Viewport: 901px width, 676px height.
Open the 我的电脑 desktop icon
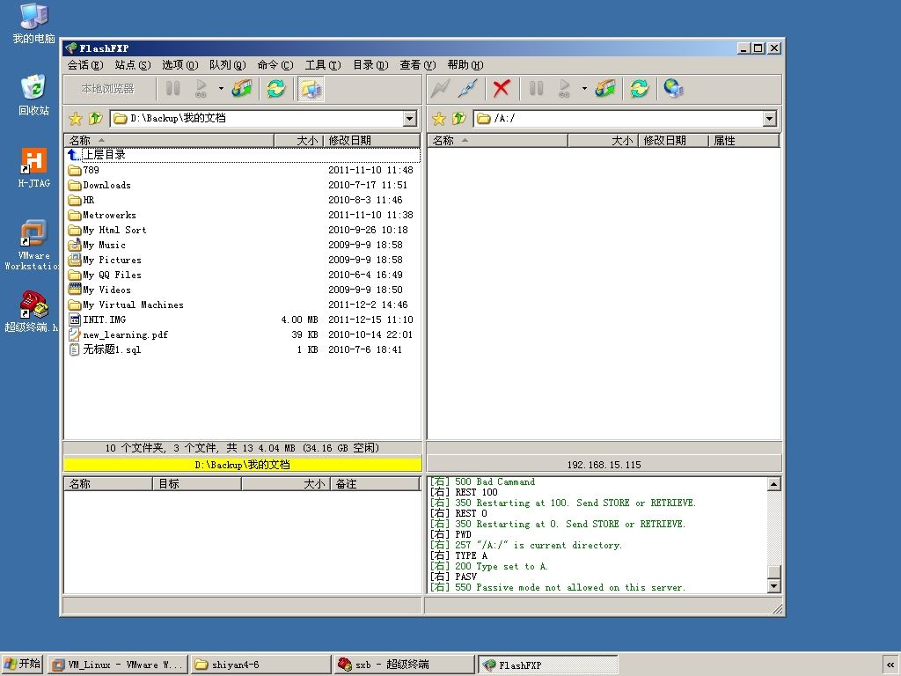click(x=34, y=24)
